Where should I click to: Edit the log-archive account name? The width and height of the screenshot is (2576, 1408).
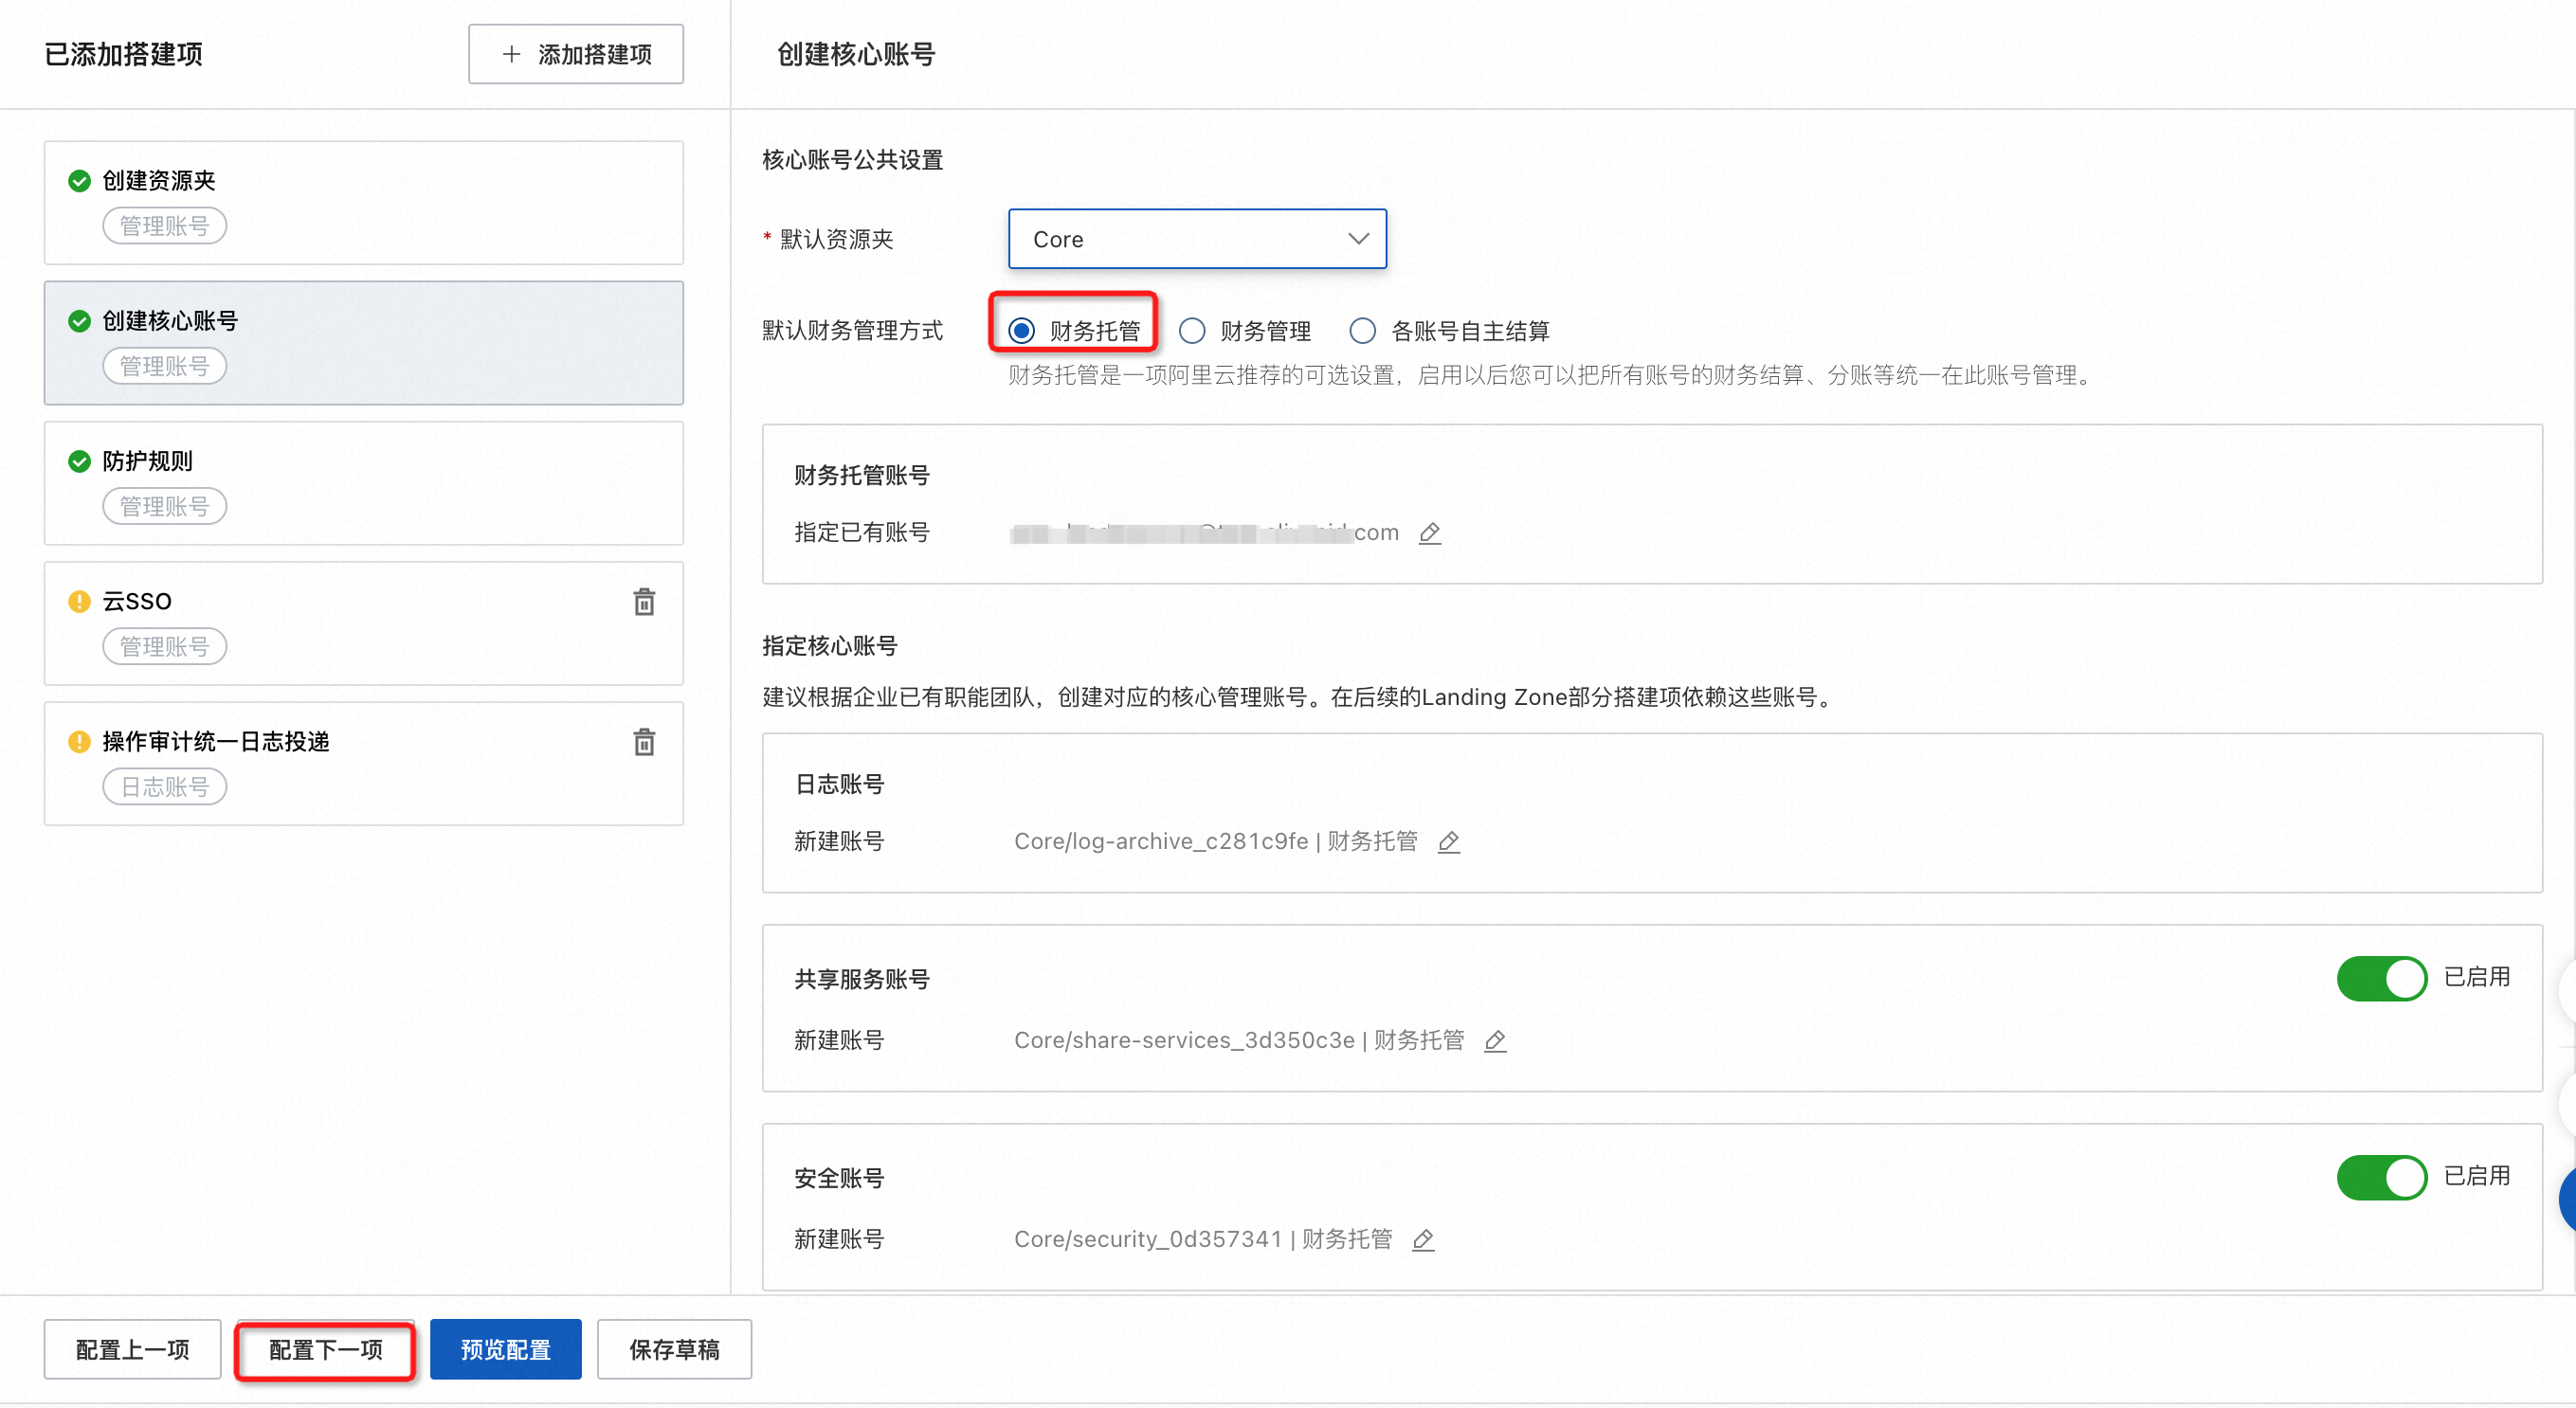(1448, 842)
